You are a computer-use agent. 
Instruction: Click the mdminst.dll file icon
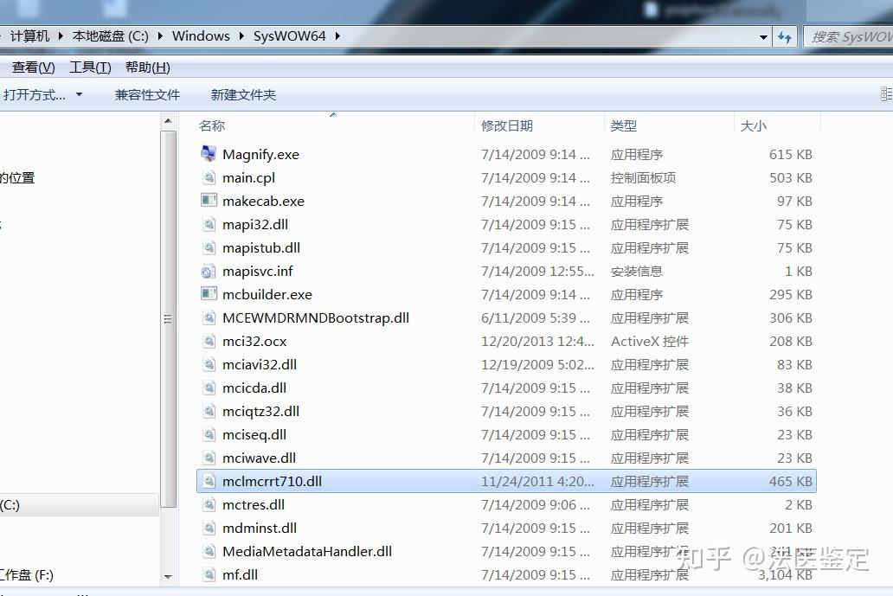(209, 527)
